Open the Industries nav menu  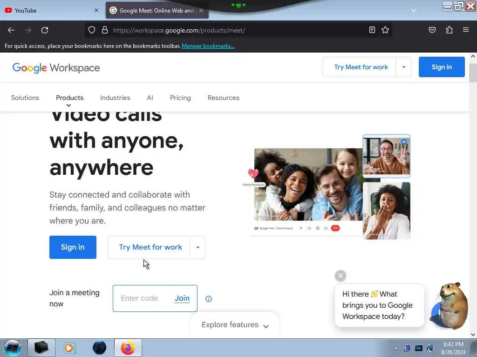[115, 98]
